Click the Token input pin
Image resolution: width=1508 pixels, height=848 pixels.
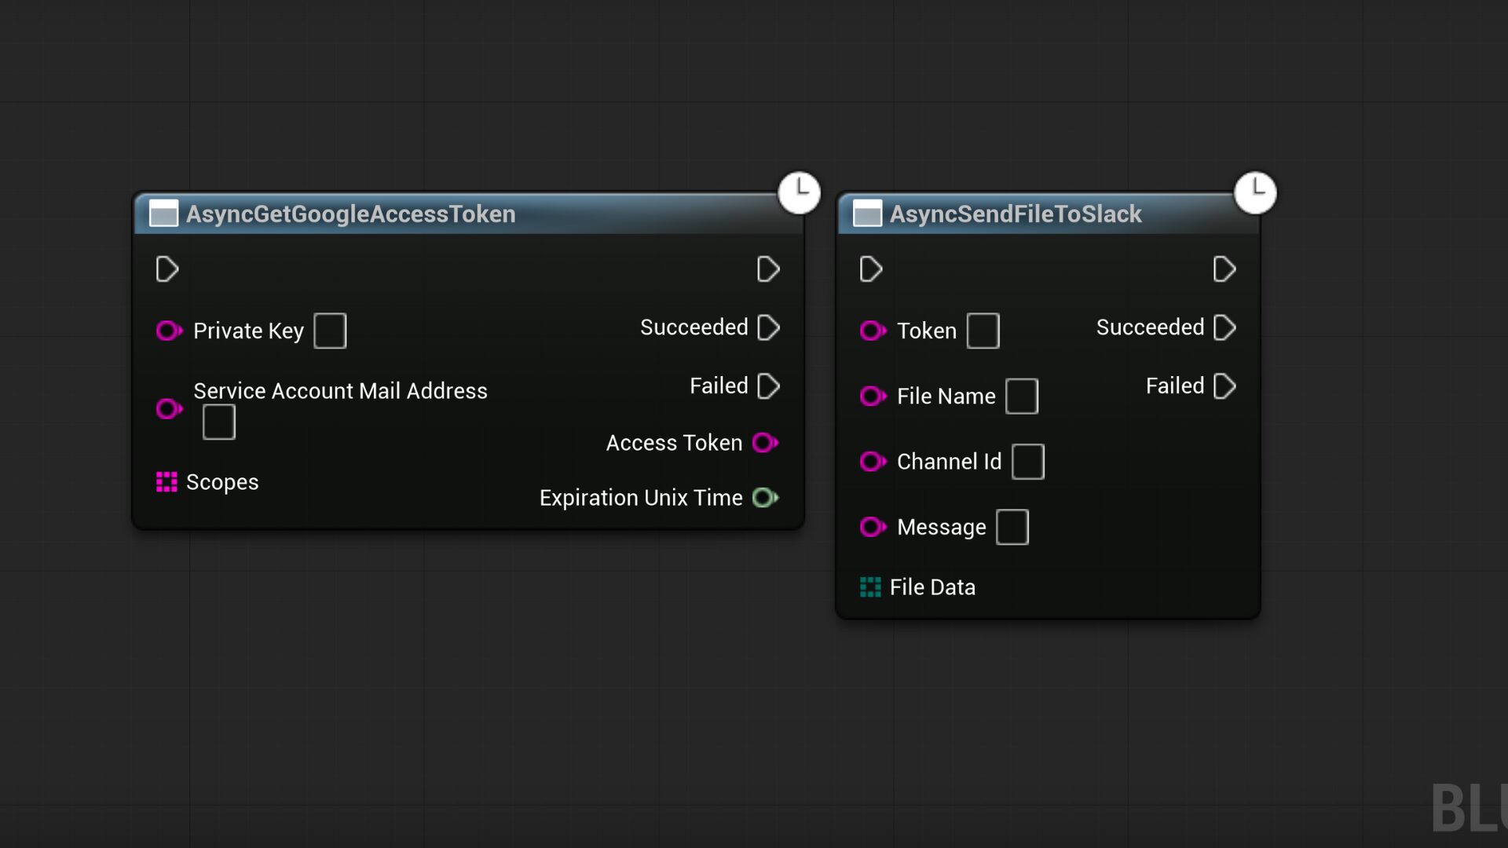pyautogui.click(x=873, y=331)
